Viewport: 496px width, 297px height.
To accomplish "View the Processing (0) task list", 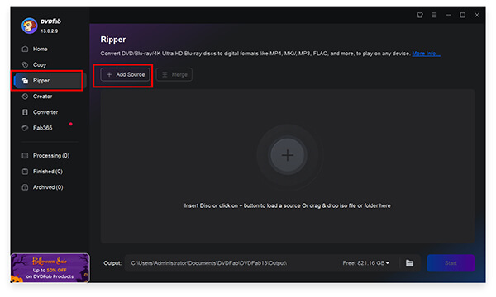I will [x=45, y=156].
